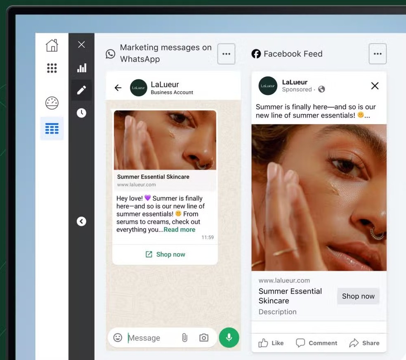The height and width of the screenshot is (360, 406).
Task: Dismiss Facebook ad with X icon
Action: (375, 86)
